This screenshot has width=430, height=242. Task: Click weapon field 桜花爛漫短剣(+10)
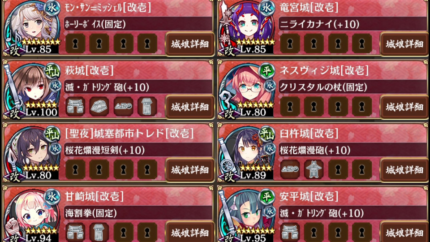pos(138,150)
